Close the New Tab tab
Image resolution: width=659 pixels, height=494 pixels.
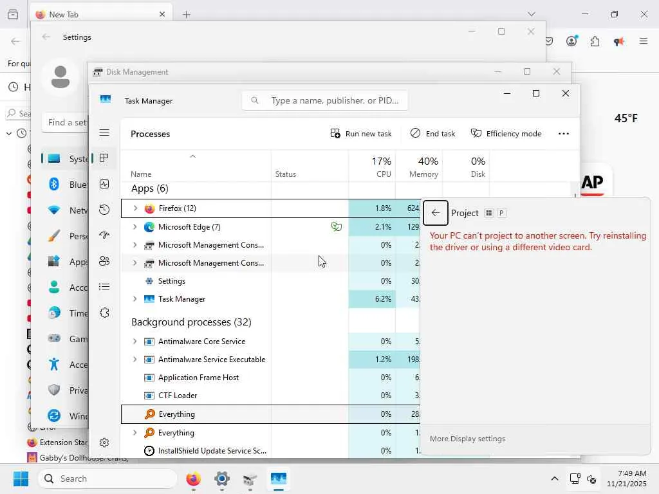[x=162, y=14]
